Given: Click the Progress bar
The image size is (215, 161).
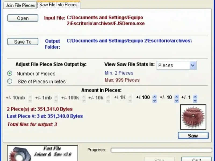Looking at the screenshot, I should [162, 150].
